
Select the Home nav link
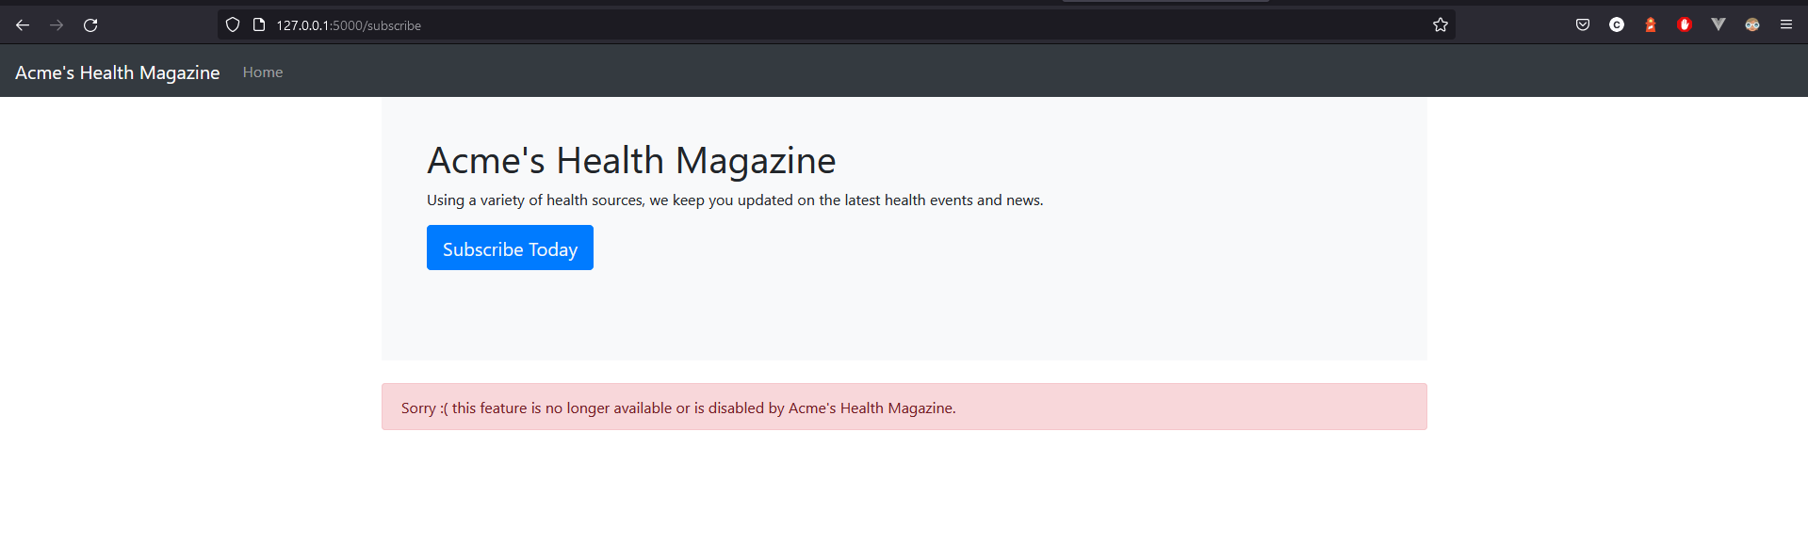coord(263,72)
